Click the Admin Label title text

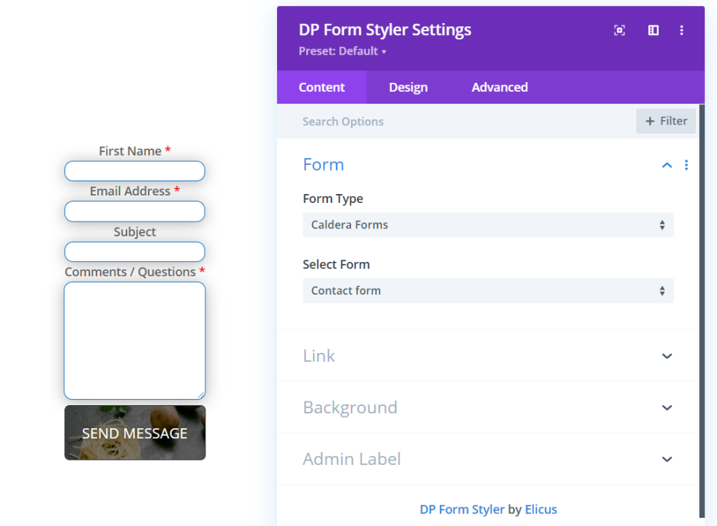click(x=352, y=460)
